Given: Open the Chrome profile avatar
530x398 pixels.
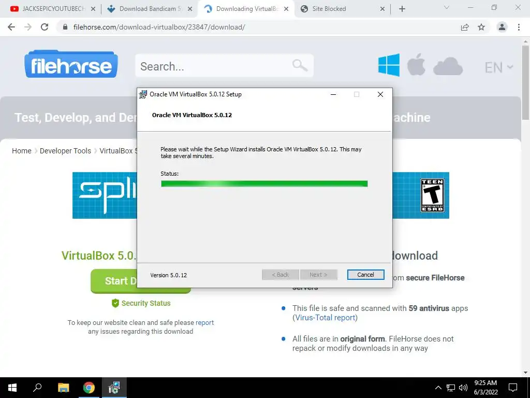Looking at the screenshot, I should click(x=502, y=27).
